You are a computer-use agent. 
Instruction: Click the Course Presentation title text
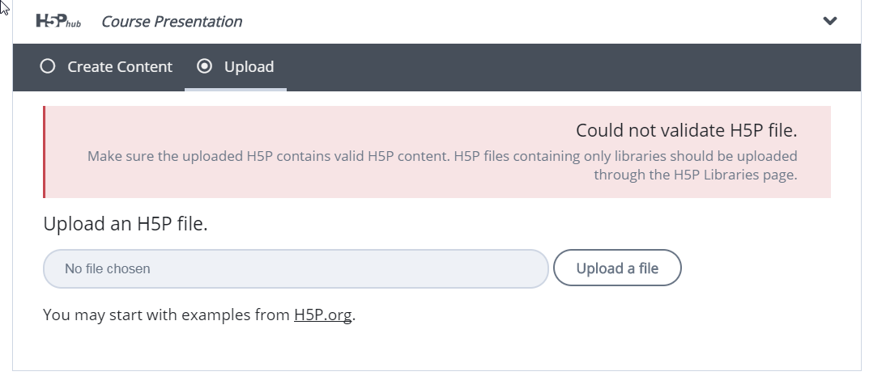172,22
